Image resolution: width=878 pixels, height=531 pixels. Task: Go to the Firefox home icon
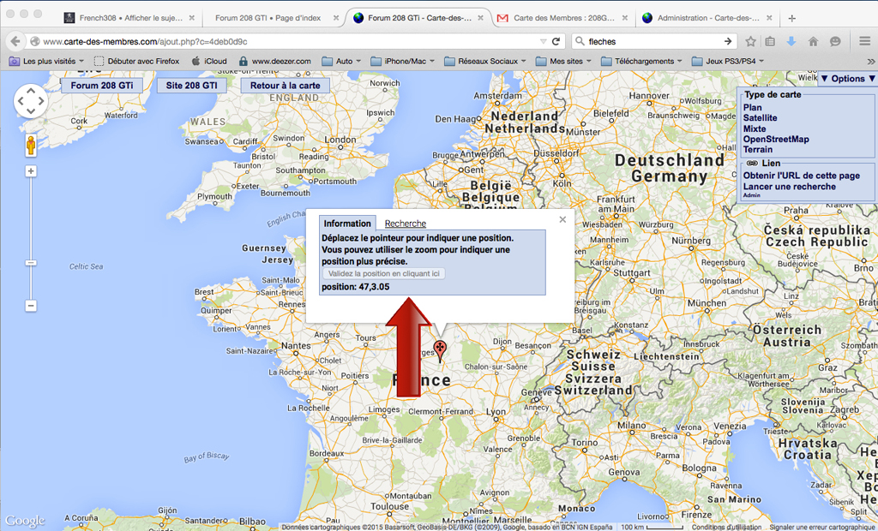(x=813, y=41)
